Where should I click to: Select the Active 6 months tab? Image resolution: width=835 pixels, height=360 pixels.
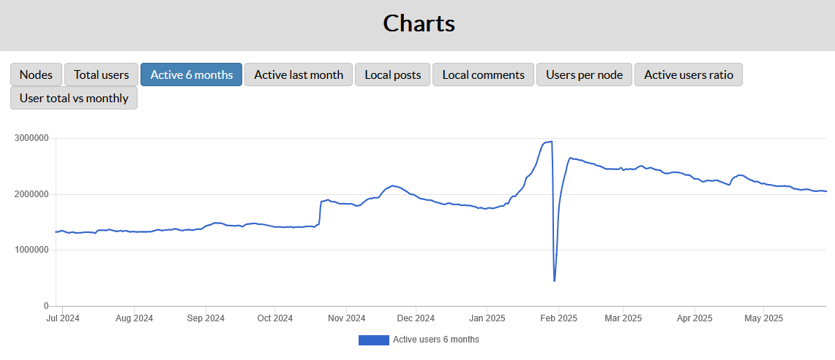pos(192,74)
